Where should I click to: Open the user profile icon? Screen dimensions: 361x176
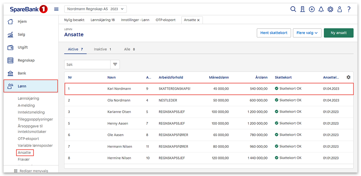coord(339,10)
